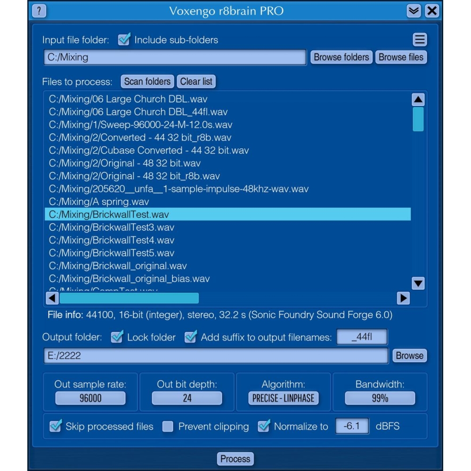This screenshot has height=471, width=471.
Task: Change Algorithm PRECISE - LINPHASE selector
Action: click(283, 398)
